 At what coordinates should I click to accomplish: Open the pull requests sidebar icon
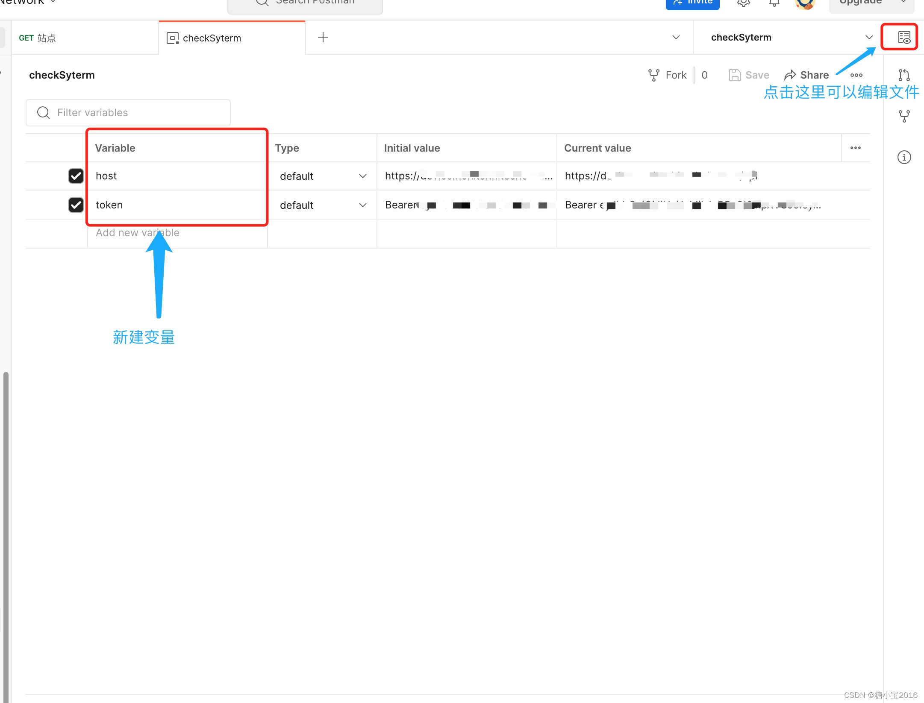(x=903, y=75)
